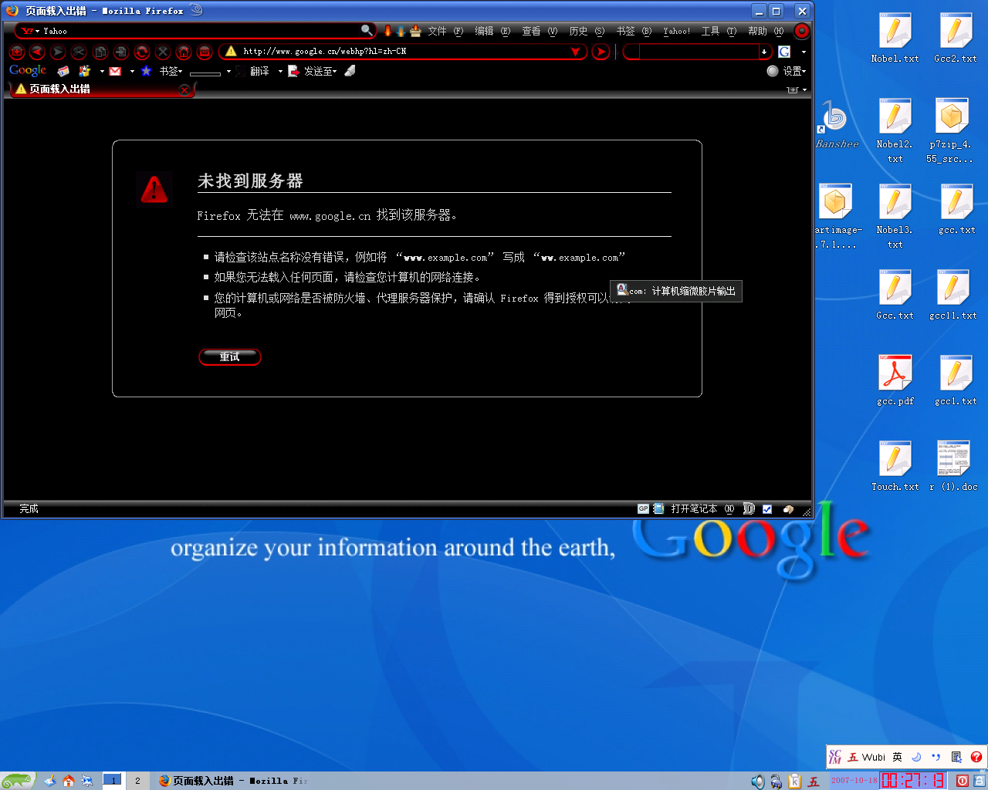Click the scissors cut icon in toolbar
Screen dimensions: 988x790
click(x=79, y=52)
